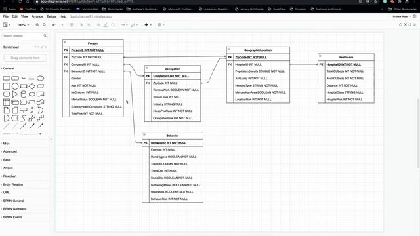Click the Drag elements here scratchpad box
Image resolution: width=420 pixels, height=236 pixels.
(25, 58)
